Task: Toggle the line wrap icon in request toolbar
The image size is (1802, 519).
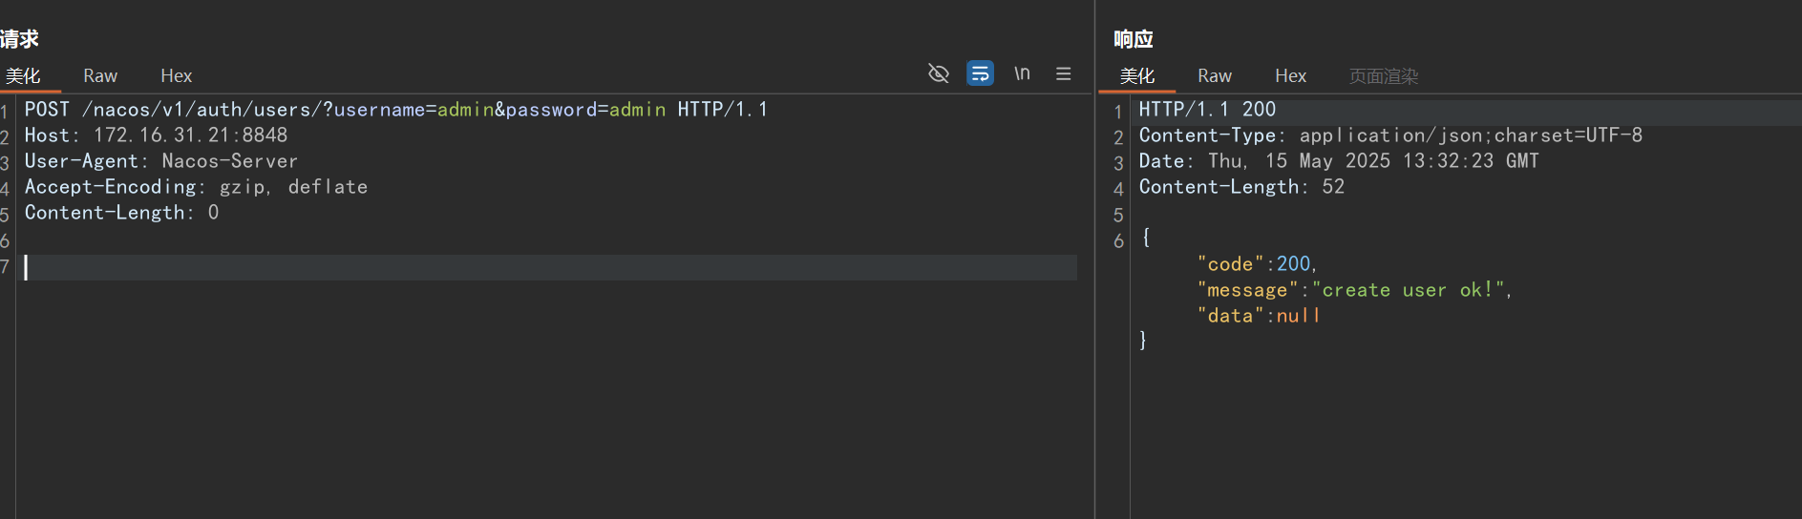Action: [x=980, y=73]
